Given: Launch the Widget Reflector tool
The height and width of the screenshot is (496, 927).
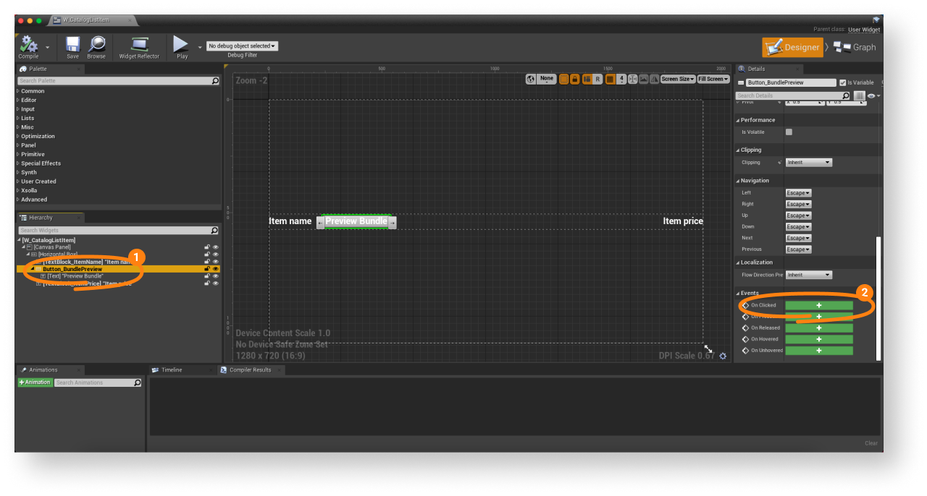Looking at the screenshot, I should (139, 45).
